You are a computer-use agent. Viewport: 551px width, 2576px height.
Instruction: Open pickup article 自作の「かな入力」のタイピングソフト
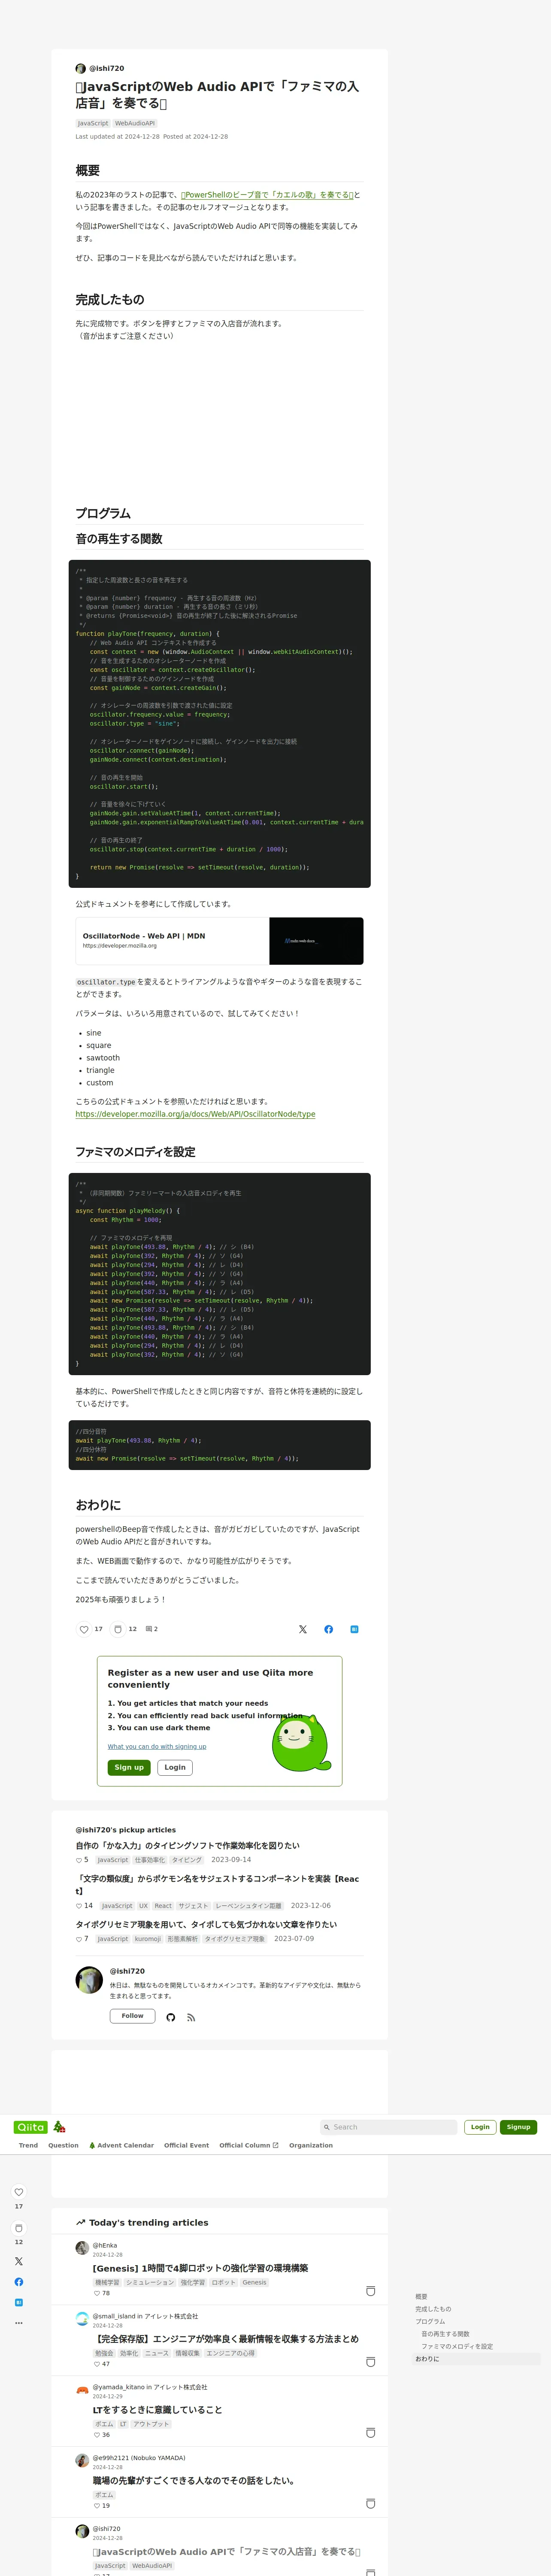point(187,1846)
